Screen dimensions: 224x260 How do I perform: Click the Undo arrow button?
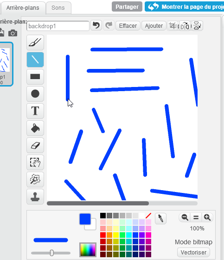click(96, 25)
